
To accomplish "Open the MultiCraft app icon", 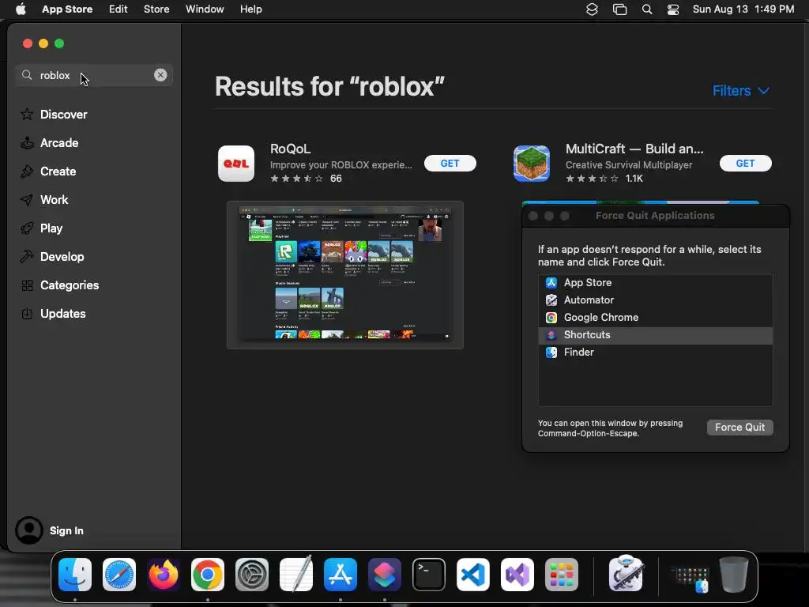I will pos(532,164).
